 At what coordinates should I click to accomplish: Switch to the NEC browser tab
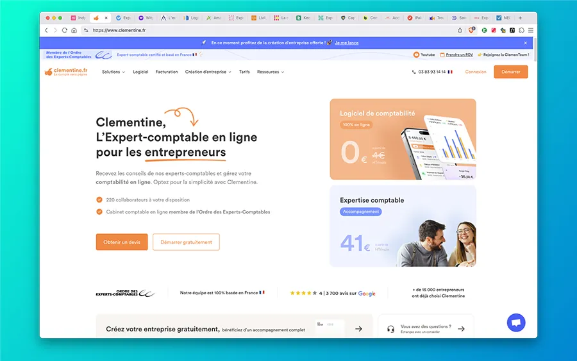point(503,18)
